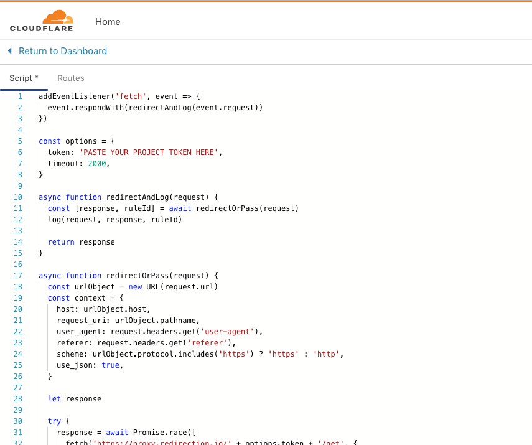532x445 pixels.
Task: Click the Cloudflare logo
Action: coord(42,21)
